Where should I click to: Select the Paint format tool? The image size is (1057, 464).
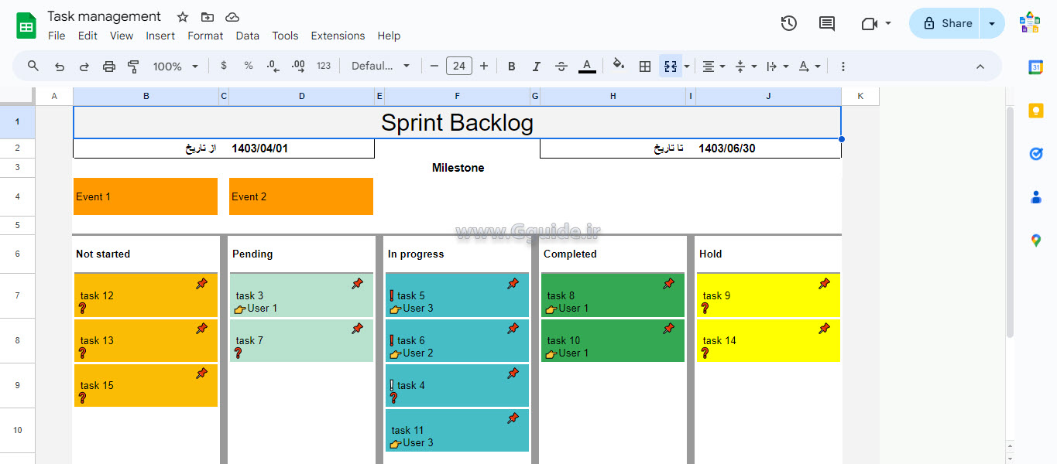click(133, 66)
